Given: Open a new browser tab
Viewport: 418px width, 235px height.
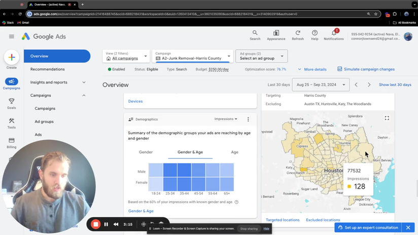Looking at the screenshot, I should click(x=82, y=5).
